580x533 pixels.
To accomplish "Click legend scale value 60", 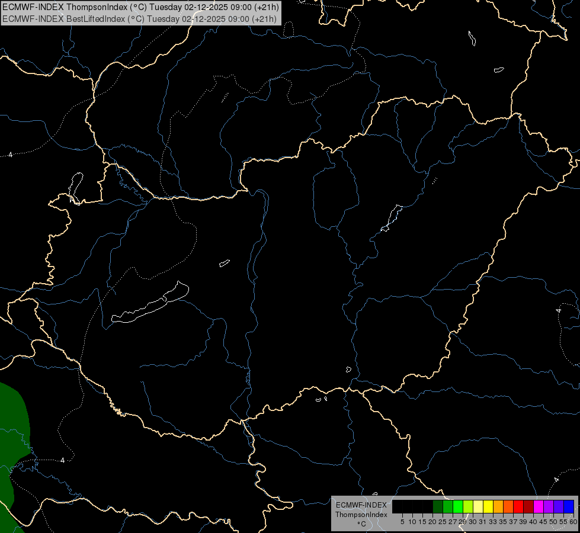I will click(x=573, y=522).
